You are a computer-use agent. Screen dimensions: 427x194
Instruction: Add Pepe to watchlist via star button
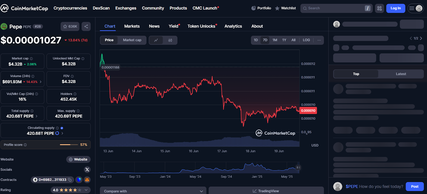70,26
